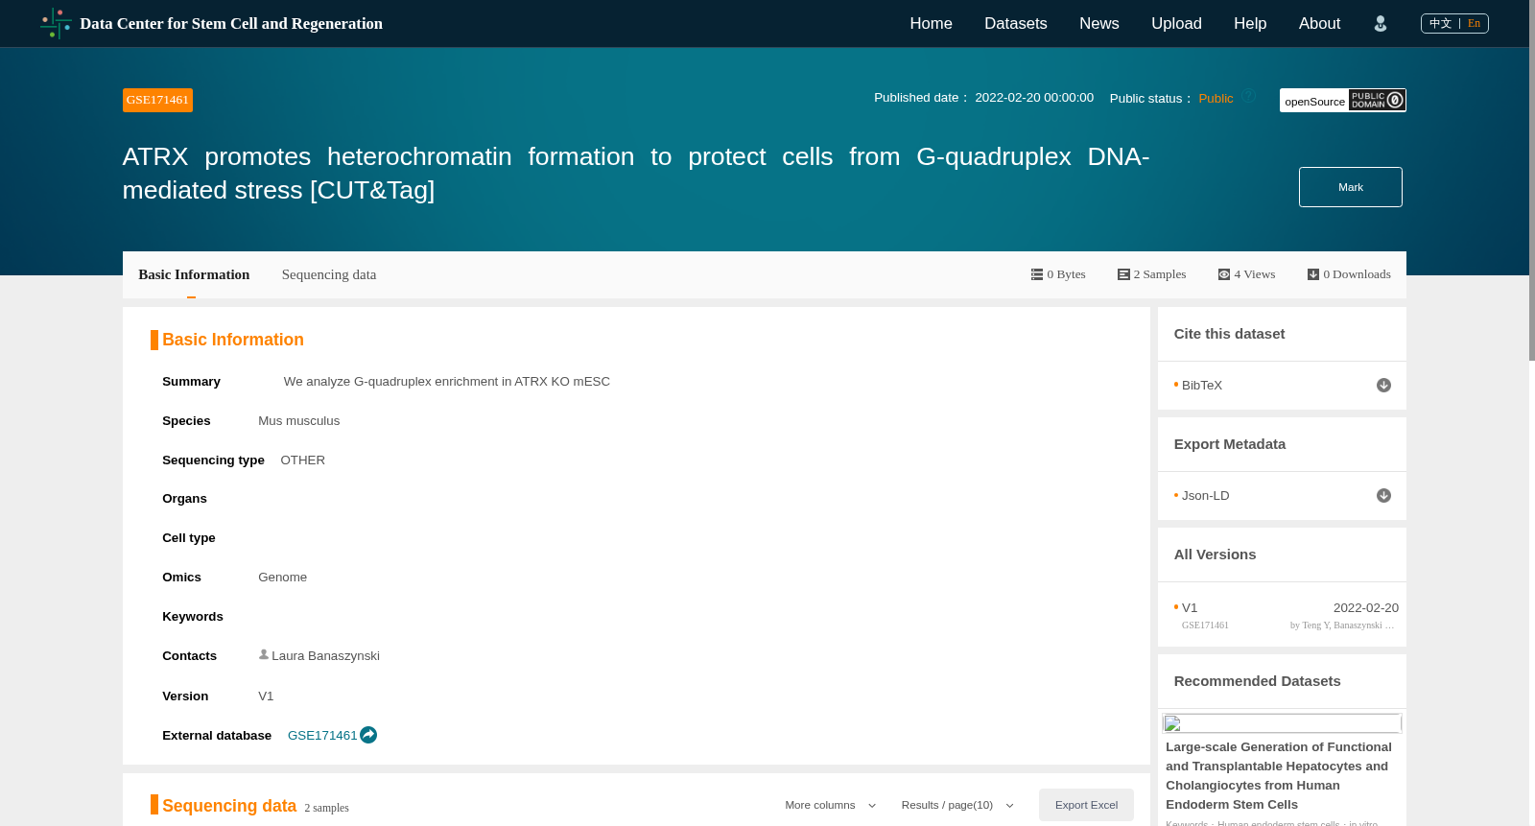1535x826 pixels.
Task: Open recommended dataset about Hepatocytes
Action: (x=1279, y=776)
